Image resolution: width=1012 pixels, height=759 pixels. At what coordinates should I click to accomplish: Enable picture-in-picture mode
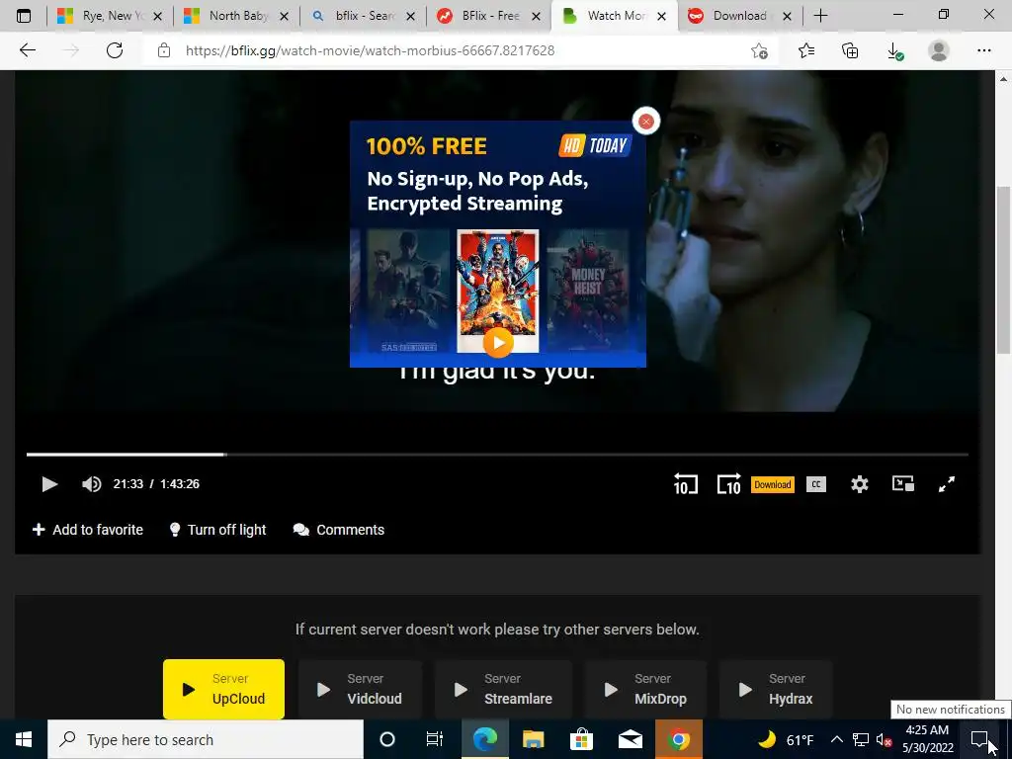click(903, 484)
